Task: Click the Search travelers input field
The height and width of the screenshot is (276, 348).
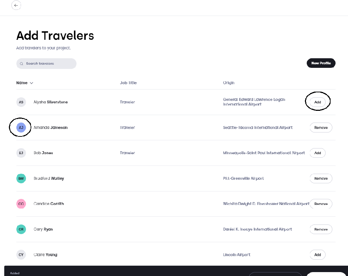Action: [46, 64]
